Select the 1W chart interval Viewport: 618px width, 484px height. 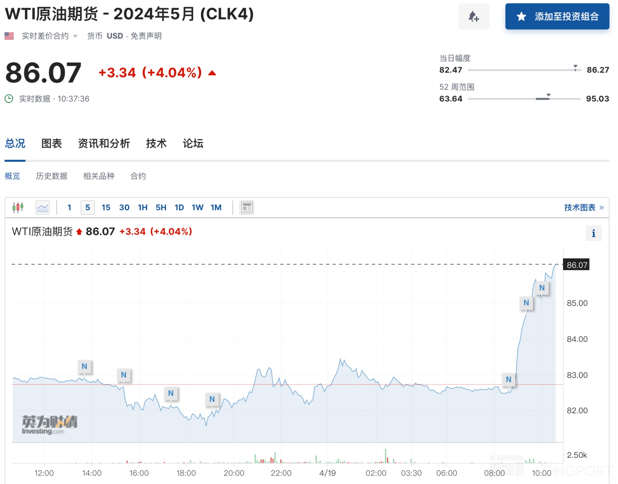[198, 207]
